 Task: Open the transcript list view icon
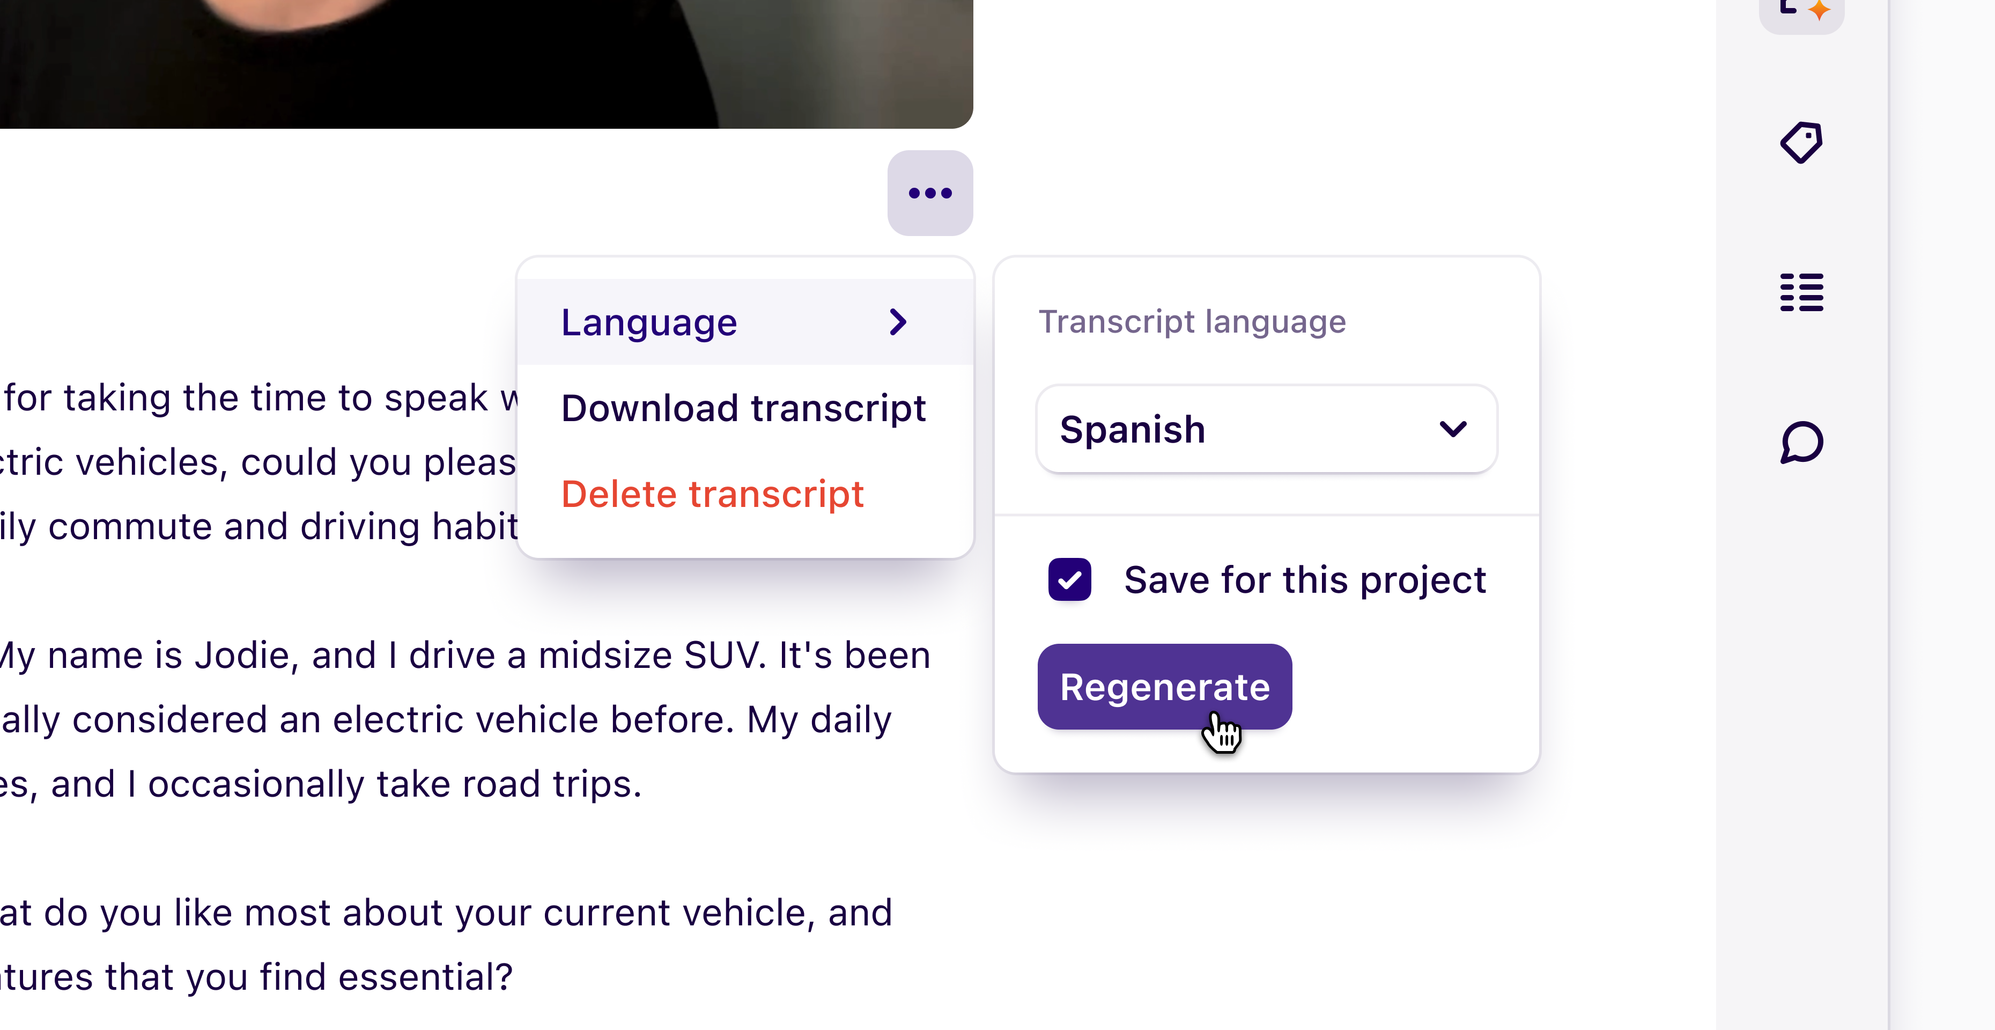[x=1801, y=292]
